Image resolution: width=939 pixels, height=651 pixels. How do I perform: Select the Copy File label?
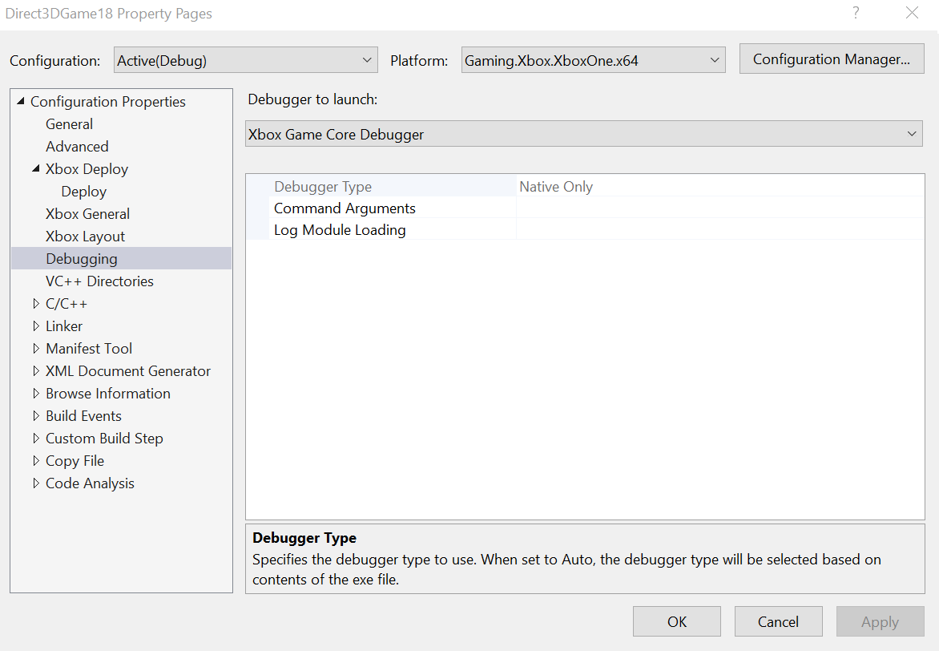(75, 461)
